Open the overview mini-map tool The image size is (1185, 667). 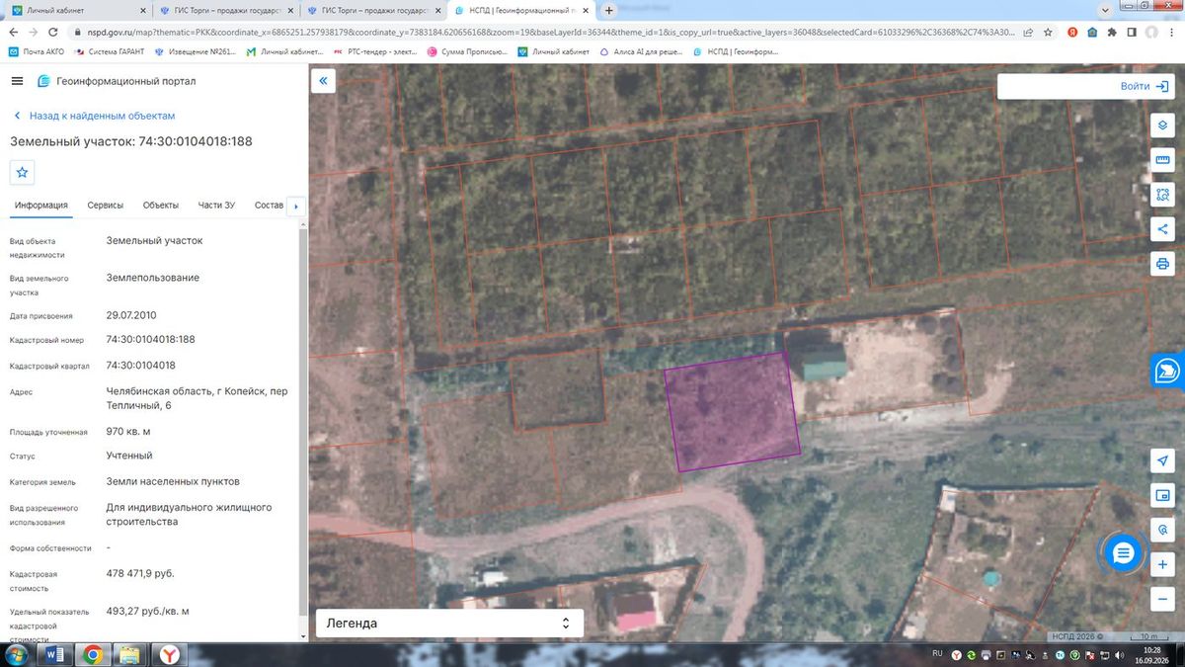pos(1162,495)
